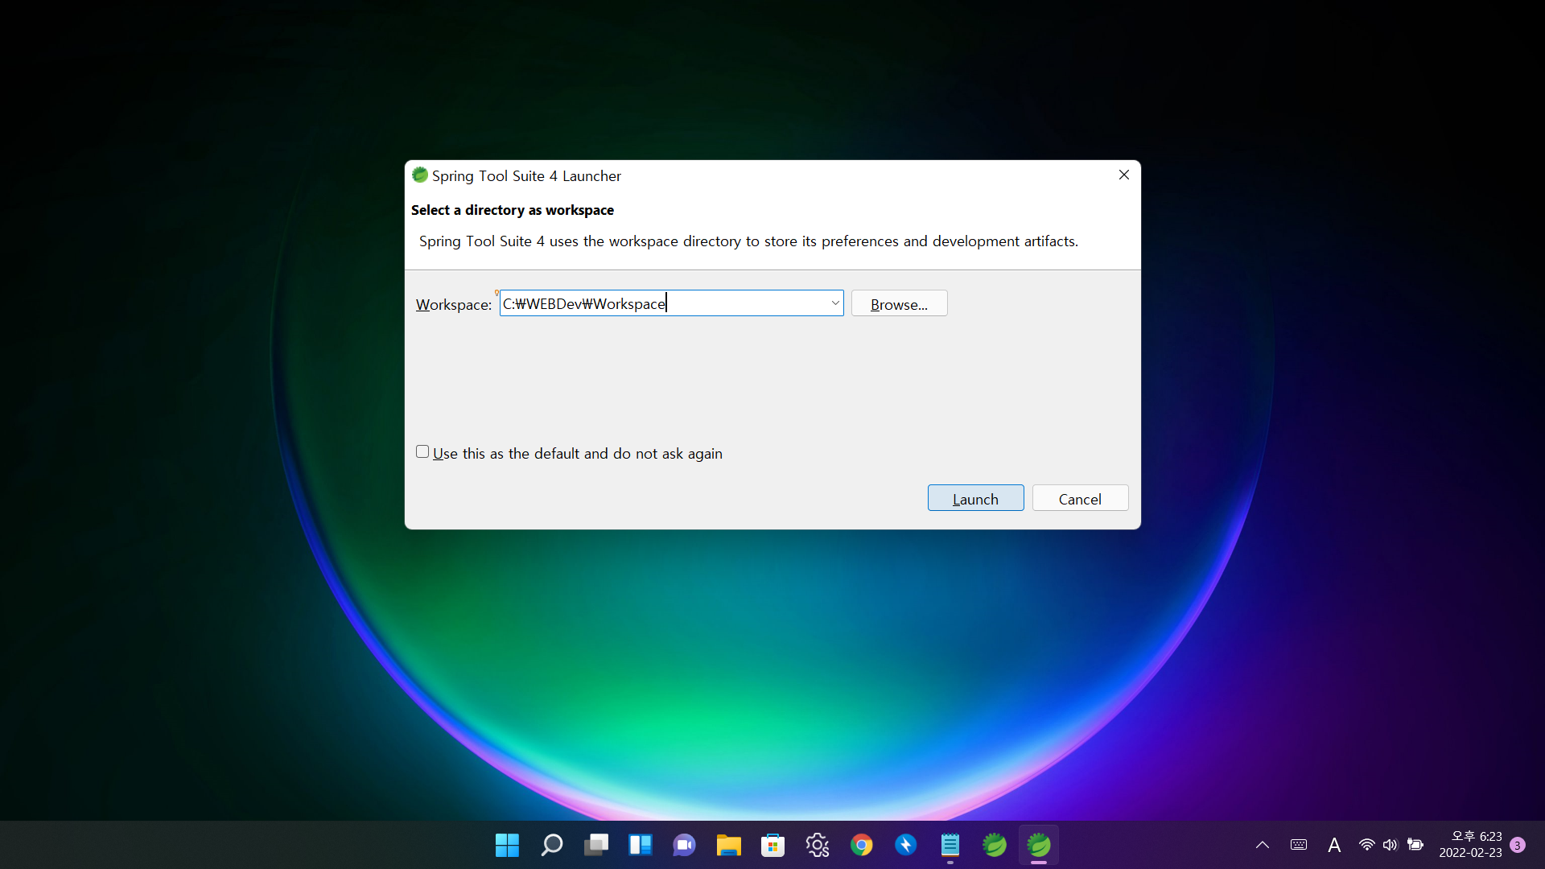Launch Google Chrome from taskbar
Screen dimensions: 1545x869
pos(862,845)
